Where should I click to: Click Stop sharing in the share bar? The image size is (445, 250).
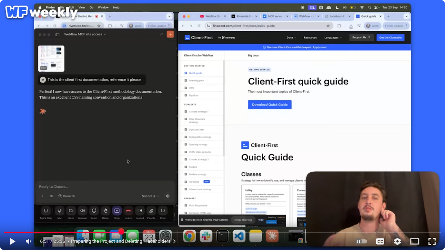click(243, 220)
